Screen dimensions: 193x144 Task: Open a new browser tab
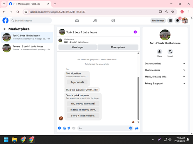pos(55,4)
